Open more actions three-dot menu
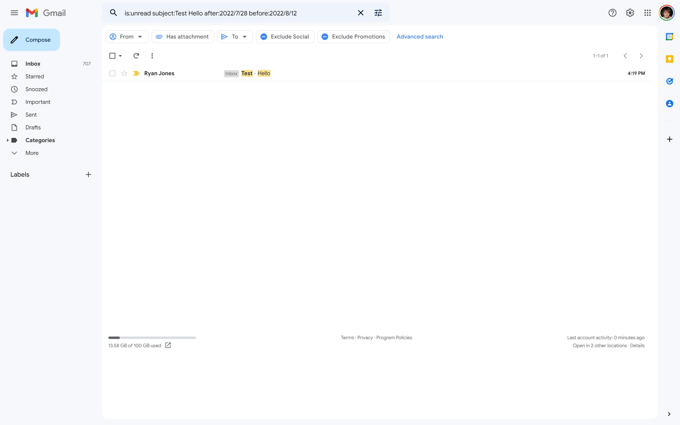The width and height of the screenshot is (680, 425). pos(152,56)
